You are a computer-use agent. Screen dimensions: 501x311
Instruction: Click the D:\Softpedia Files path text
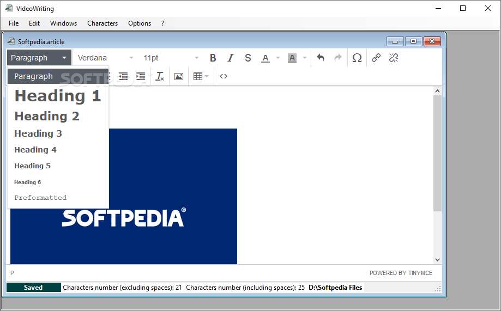click(x=335, y=288)
